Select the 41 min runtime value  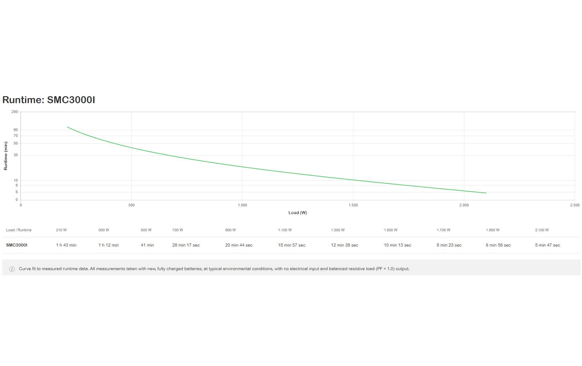147,245
